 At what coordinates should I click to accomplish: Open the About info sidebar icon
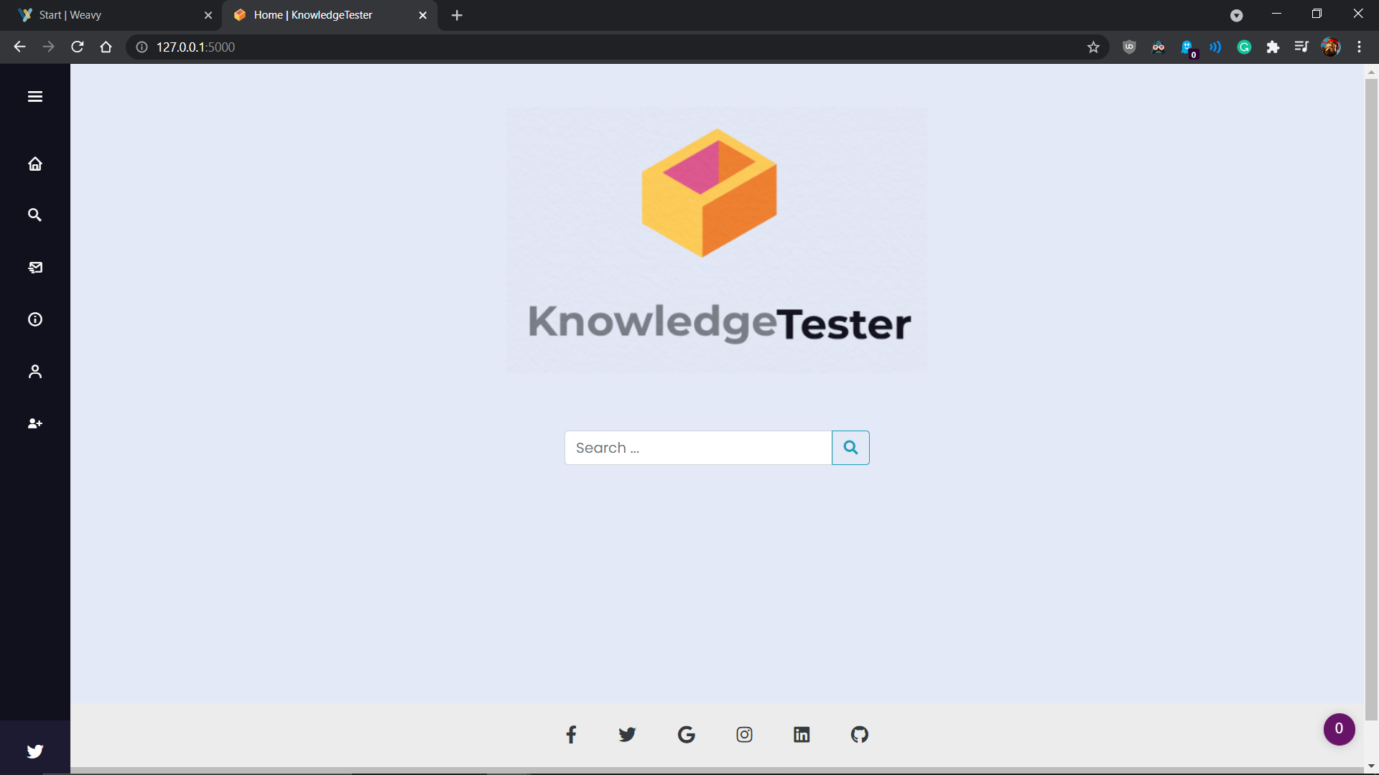(35, 319)
